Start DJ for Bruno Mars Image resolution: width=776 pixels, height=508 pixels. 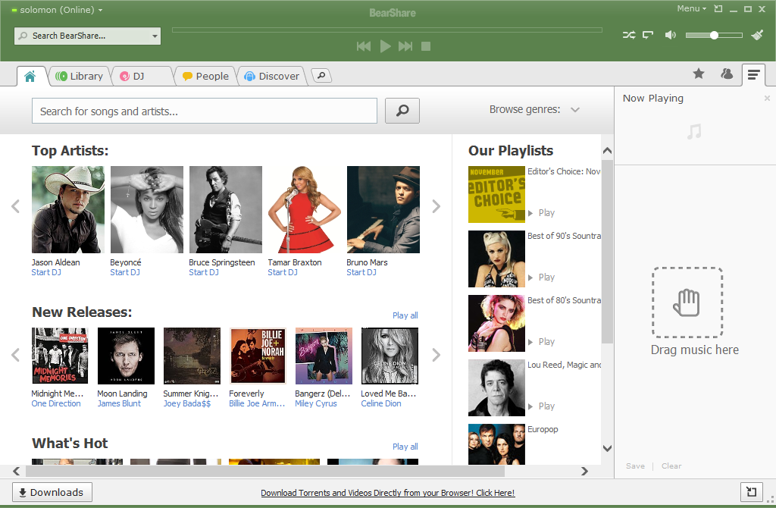pos(361,272)
